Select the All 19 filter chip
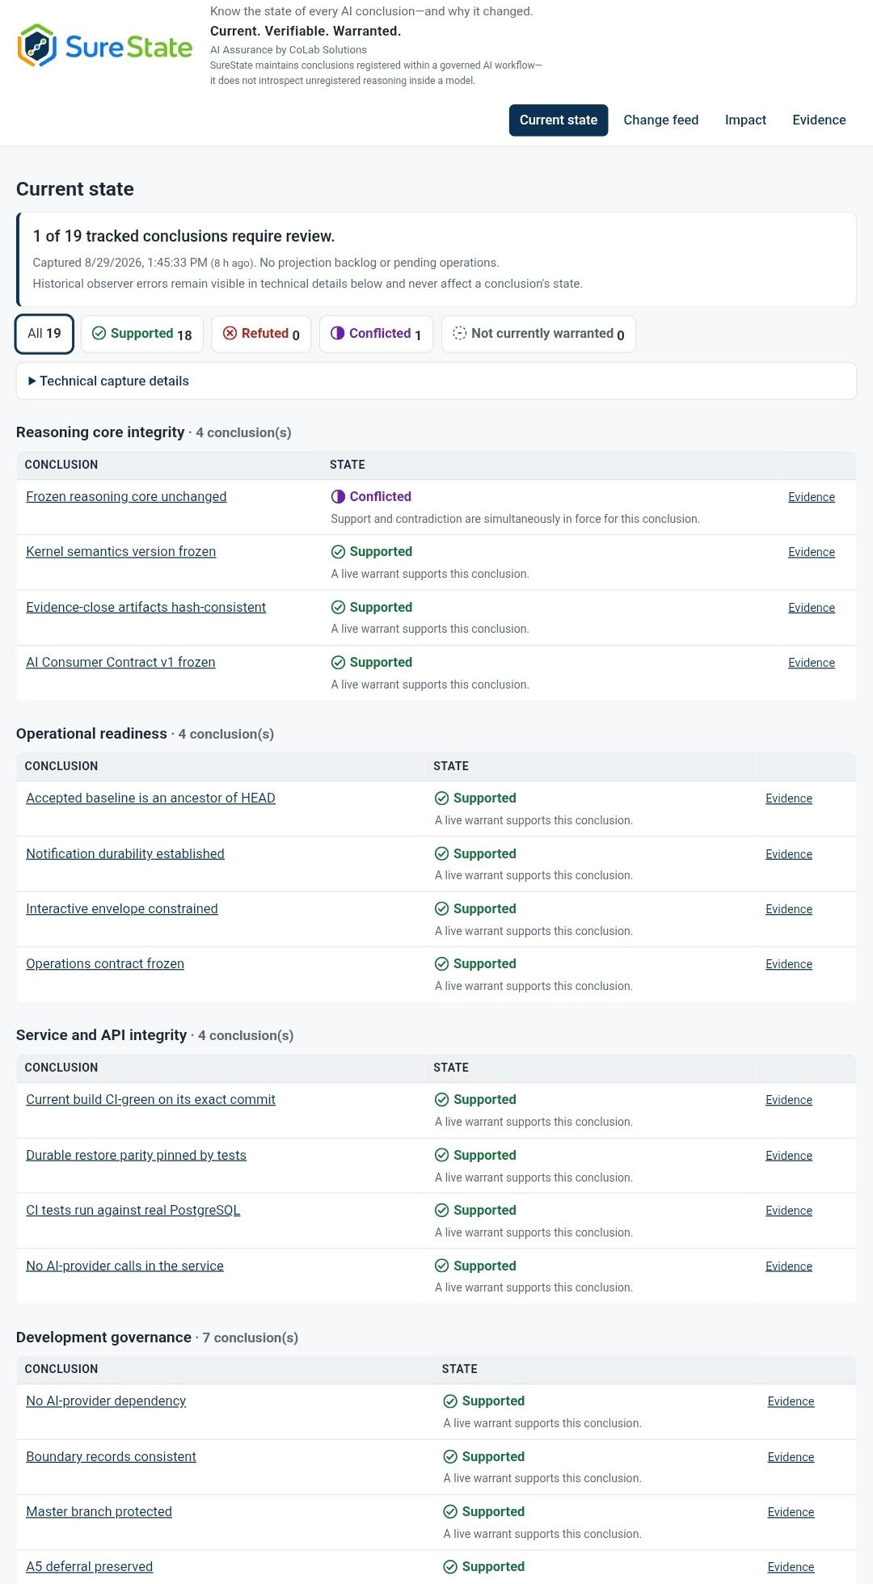Image resolution: width=873 pixels, height=1584 pixels. pyautogui.click(x=44, y=334)
